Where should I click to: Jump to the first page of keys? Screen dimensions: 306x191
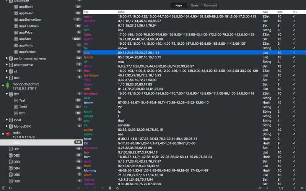pyautogui.click(x=260, y=188)
